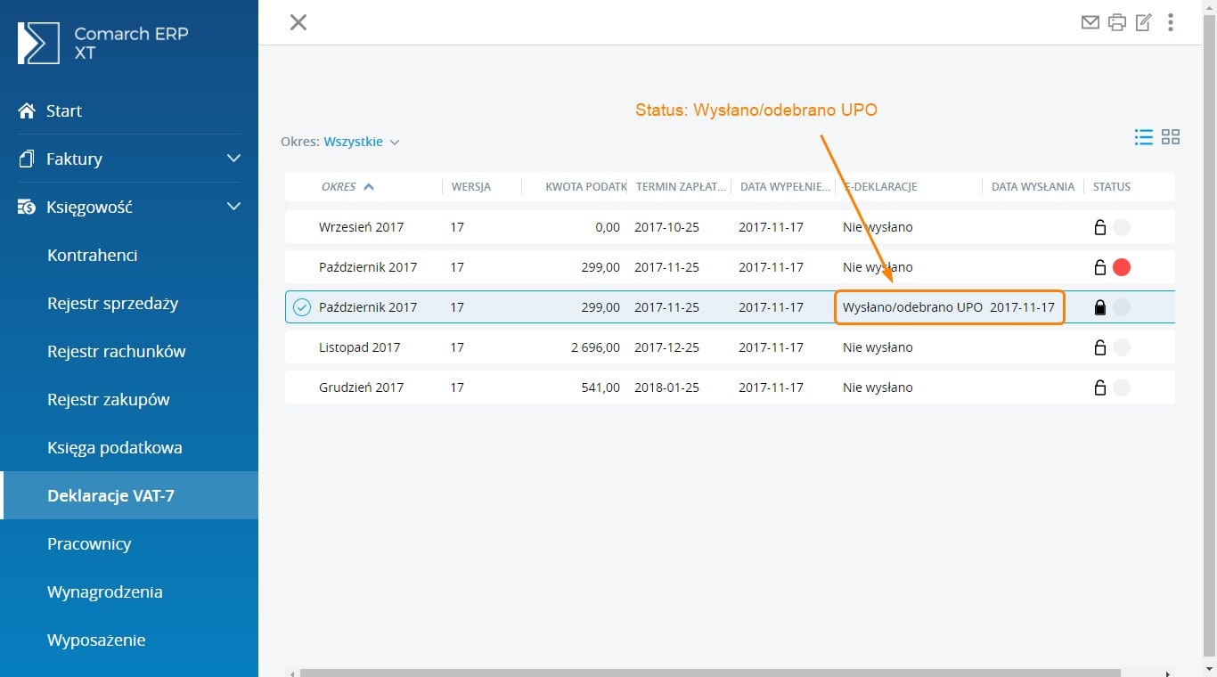
Task: Click the envelope email icon in top toolbar
Action: (1090, 22)
